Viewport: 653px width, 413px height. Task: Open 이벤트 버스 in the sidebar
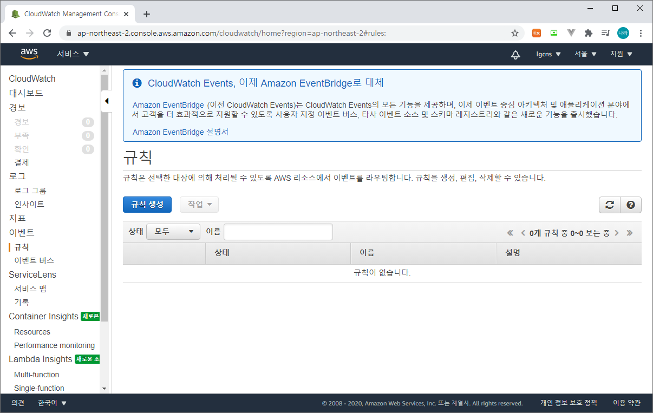34,260
